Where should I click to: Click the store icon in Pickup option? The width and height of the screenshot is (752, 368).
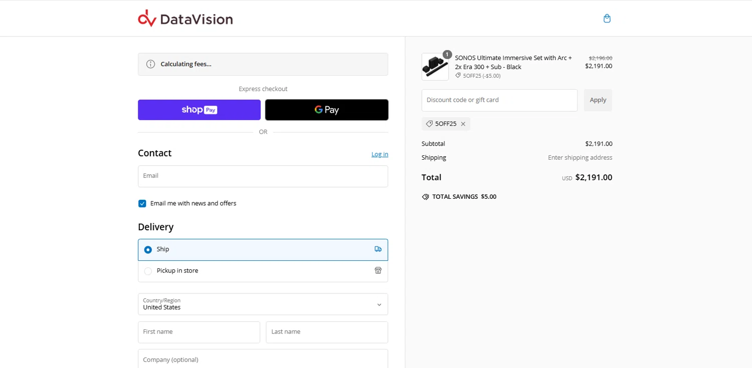378,270
